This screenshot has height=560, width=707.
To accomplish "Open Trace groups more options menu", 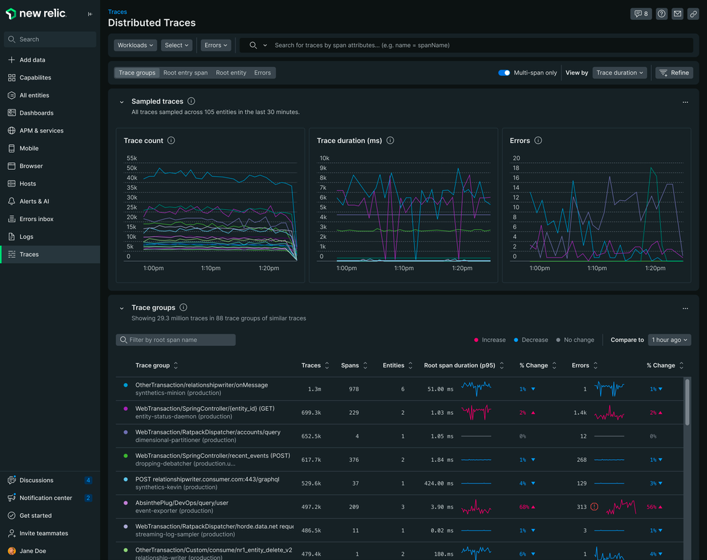I will tap(686, 308).
